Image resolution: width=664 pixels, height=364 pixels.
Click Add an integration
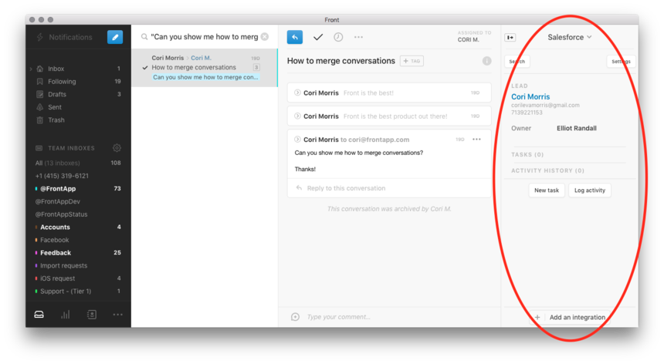click(x=578, y=317)
